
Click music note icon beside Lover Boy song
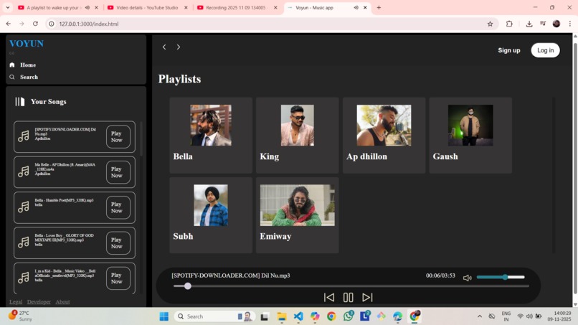click(x=24, y=242)
